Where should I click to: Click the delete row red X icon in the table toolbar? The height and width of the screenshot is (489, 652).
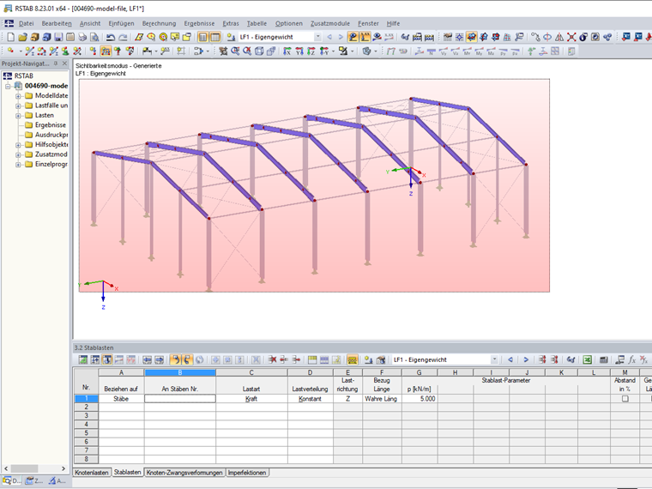point(272,359)
